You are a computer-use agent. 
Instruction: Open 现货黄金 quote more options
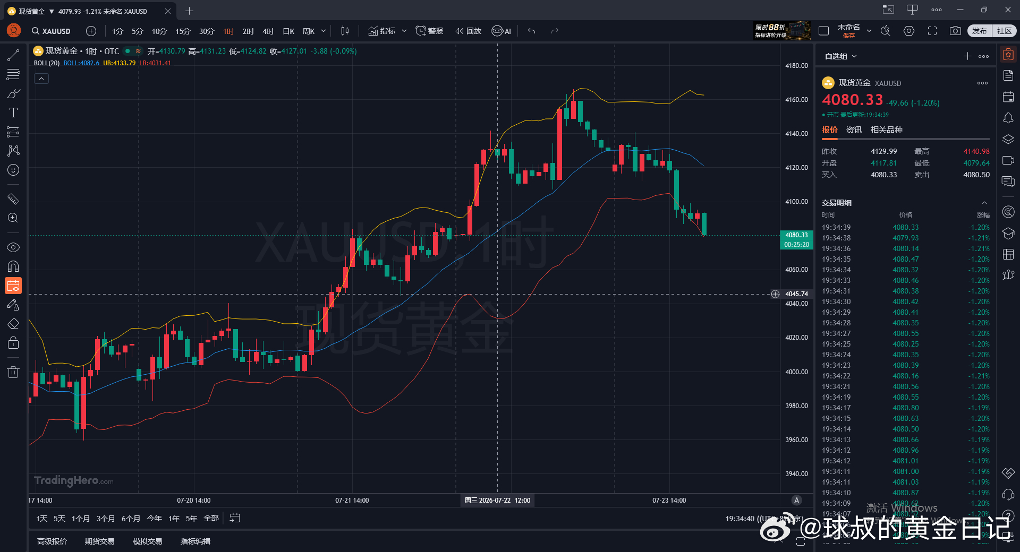(983, 83)
